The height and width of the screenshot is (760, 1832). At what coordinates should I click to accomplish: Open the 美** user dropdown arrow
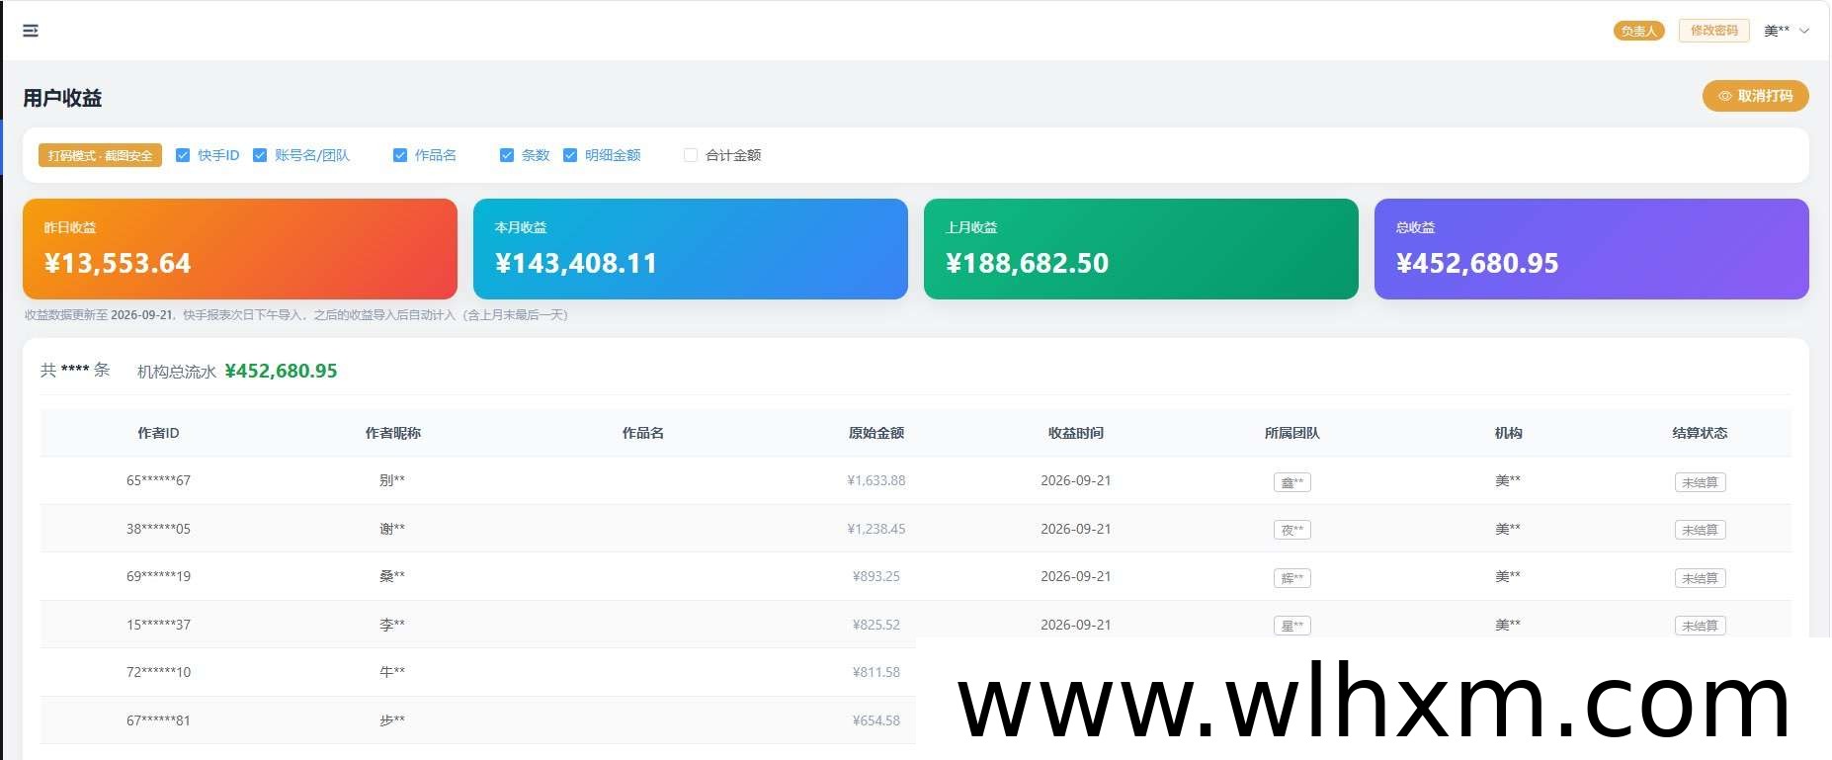pyautogui.click(x=1804, y=31)
